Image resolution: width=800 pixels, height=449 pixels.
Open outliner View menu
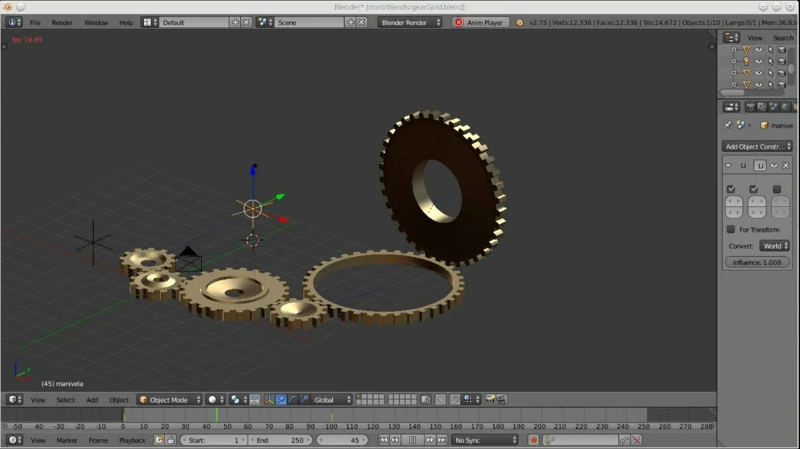(755, 38)
